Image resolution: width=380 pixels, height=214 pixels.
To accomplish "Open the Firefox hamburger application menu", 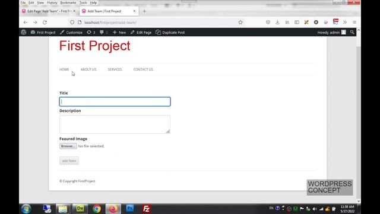I will pyautogui.click(x=354, y=23).
